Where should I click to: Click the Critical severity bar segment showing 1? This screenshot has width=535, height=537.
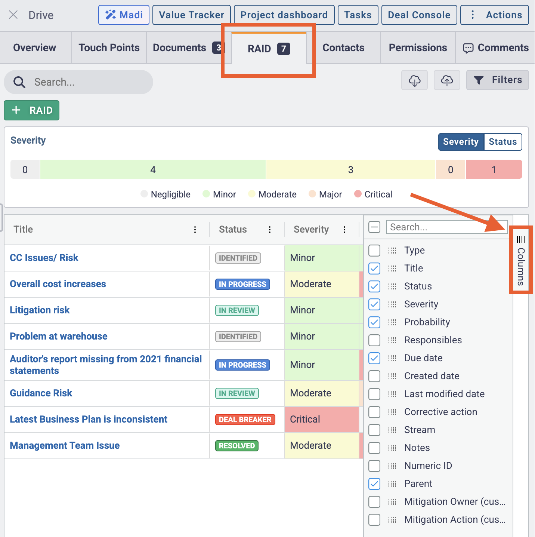click(494, 169)
